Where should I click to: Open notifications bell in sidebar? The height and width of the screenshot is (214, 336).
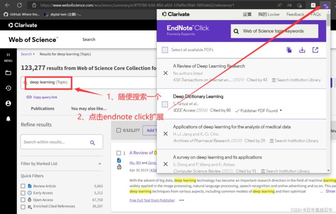point(8,119)
